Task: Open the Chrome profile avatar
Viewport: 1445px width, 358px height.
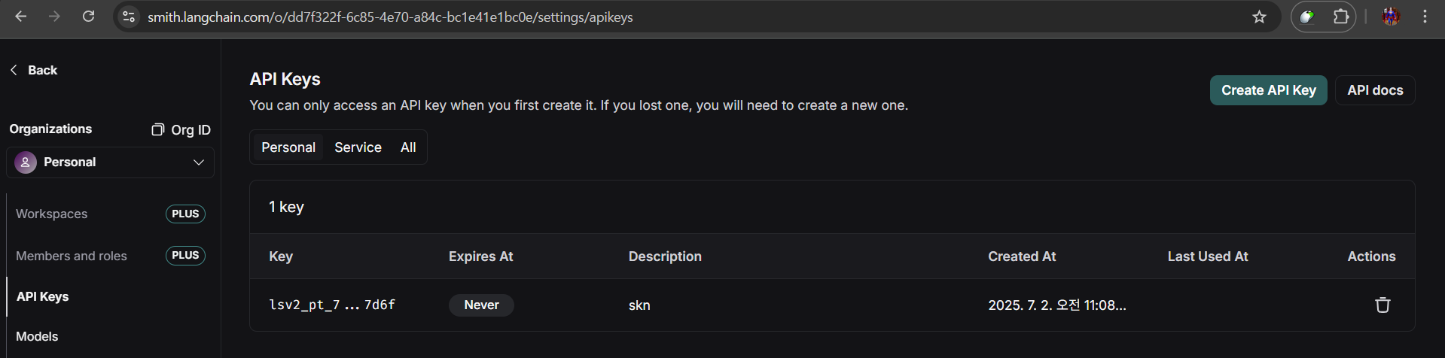Action: 1391,17
